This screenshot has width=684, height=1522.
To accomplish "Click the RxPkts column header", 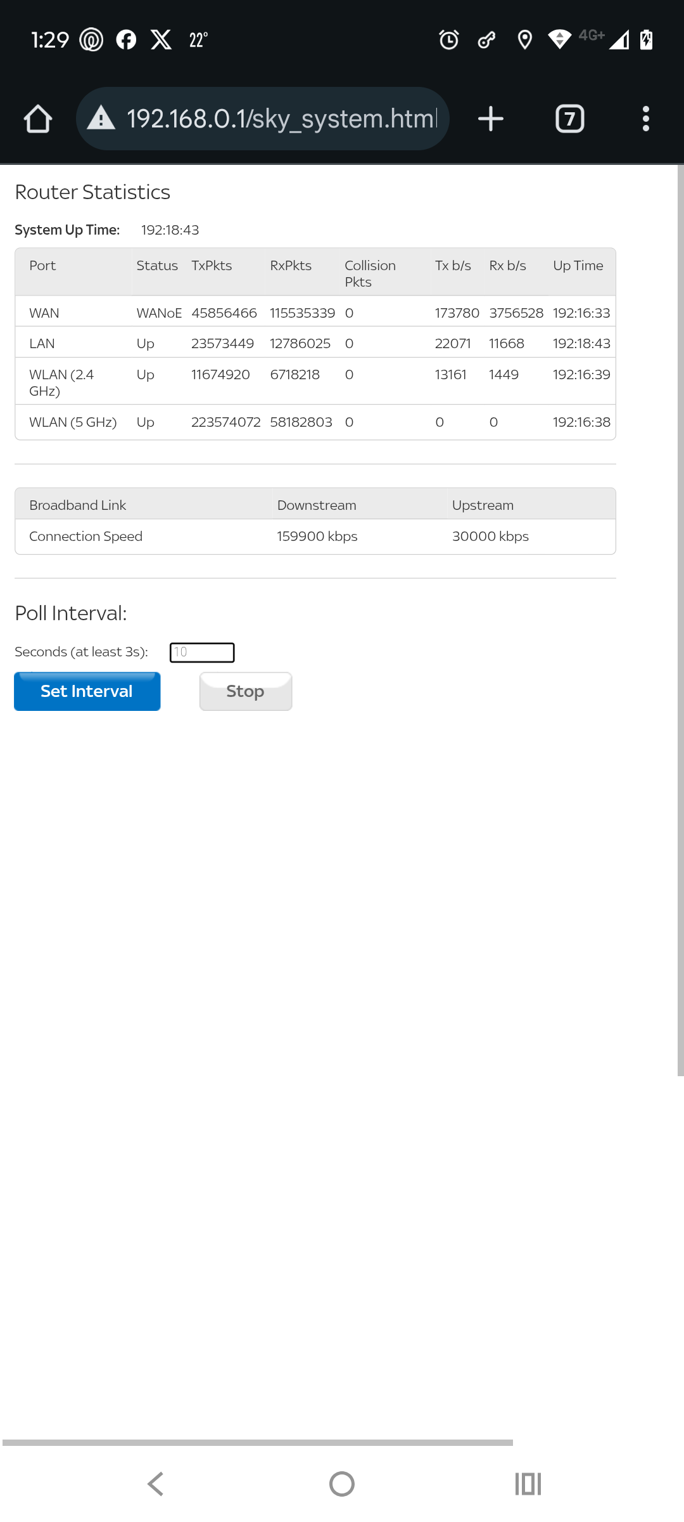I will [x=291, y=266].
